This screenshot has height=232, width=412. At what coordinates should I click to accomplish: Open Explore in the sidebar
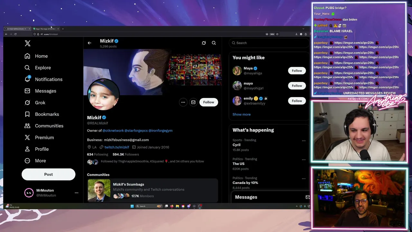(x=38, y=68)
